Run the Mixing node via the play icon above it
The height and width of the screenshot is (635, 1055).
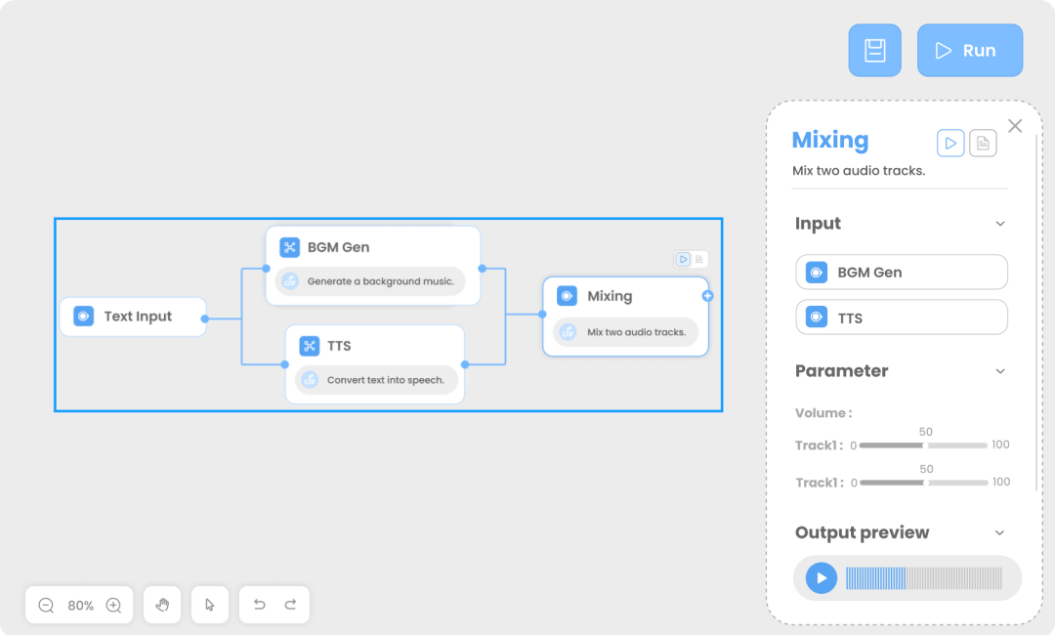point(684,259)
